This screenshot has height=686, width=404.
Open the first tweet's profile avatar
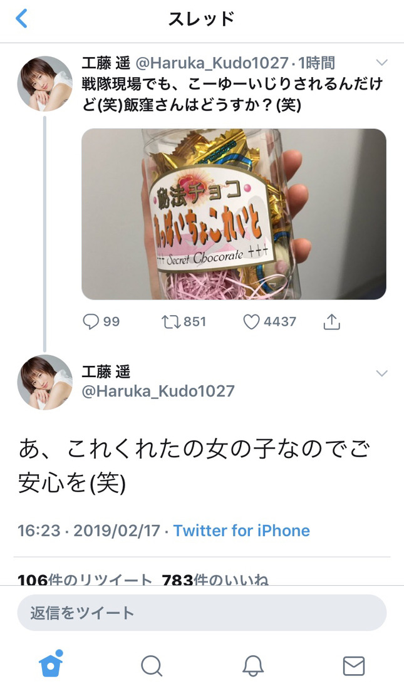[44, 83]
